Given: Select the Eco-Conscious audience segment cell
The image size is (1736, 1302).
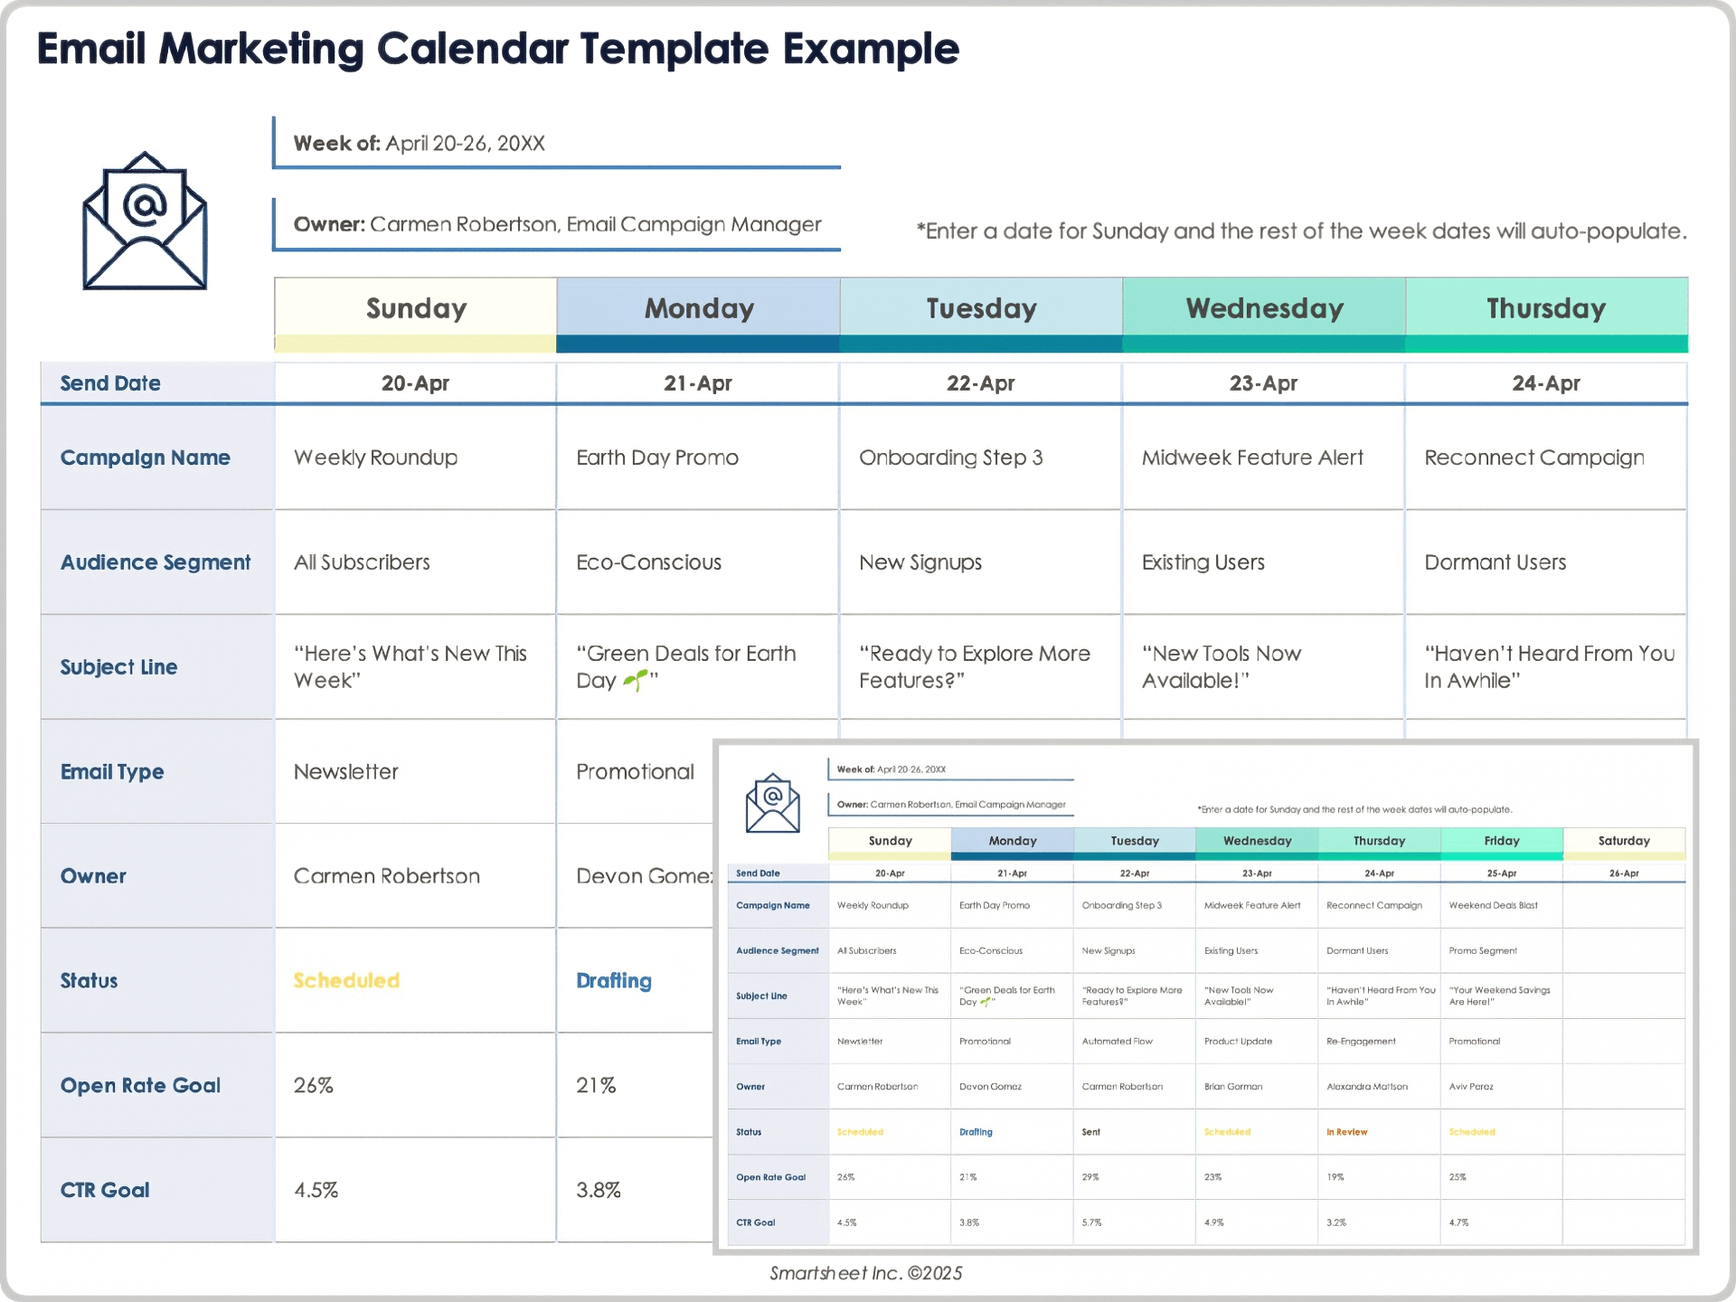Looking at the screenshot, I should click(649, 561).
